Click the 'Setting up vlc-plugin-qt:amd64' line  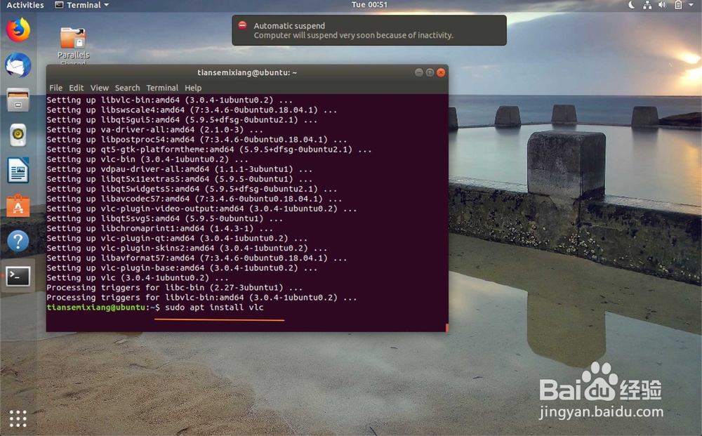(x=177, y=239)
